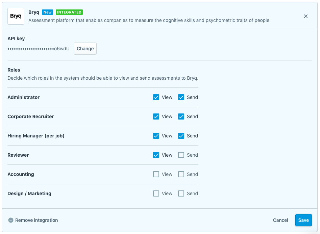The height and width of the screenshot is (234, 320).
Task: Enable Send for Accounting role
Action: [x=181, y=174]
